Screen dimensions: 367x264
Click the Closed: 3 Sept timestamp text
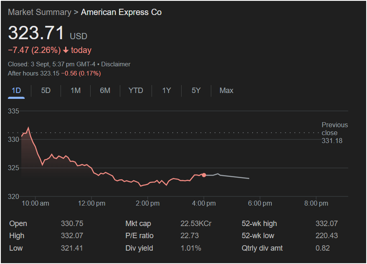coord(51,64)
